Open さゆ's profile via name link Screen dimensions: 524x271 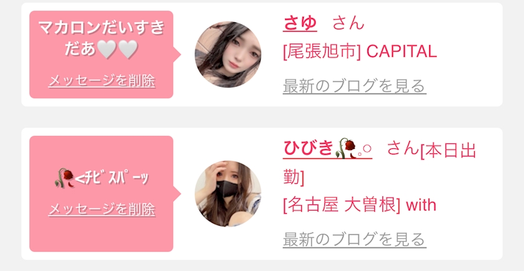[x=300, y=24]
